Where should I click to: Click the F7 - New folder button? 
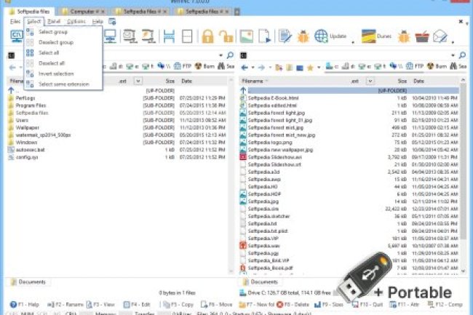[x=257, y=304]
